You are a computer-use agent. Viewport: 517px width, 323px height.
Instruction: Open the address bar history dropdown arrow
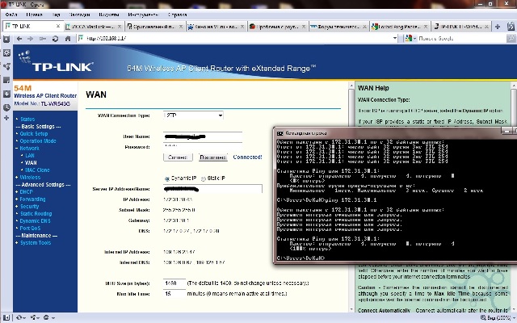(395, 38)
